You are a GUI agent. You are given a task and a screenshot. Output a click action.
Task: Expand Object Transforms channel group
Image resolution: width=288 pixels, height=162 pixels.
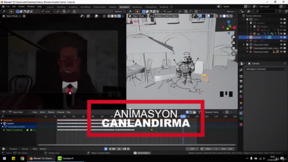click(4, 130)
